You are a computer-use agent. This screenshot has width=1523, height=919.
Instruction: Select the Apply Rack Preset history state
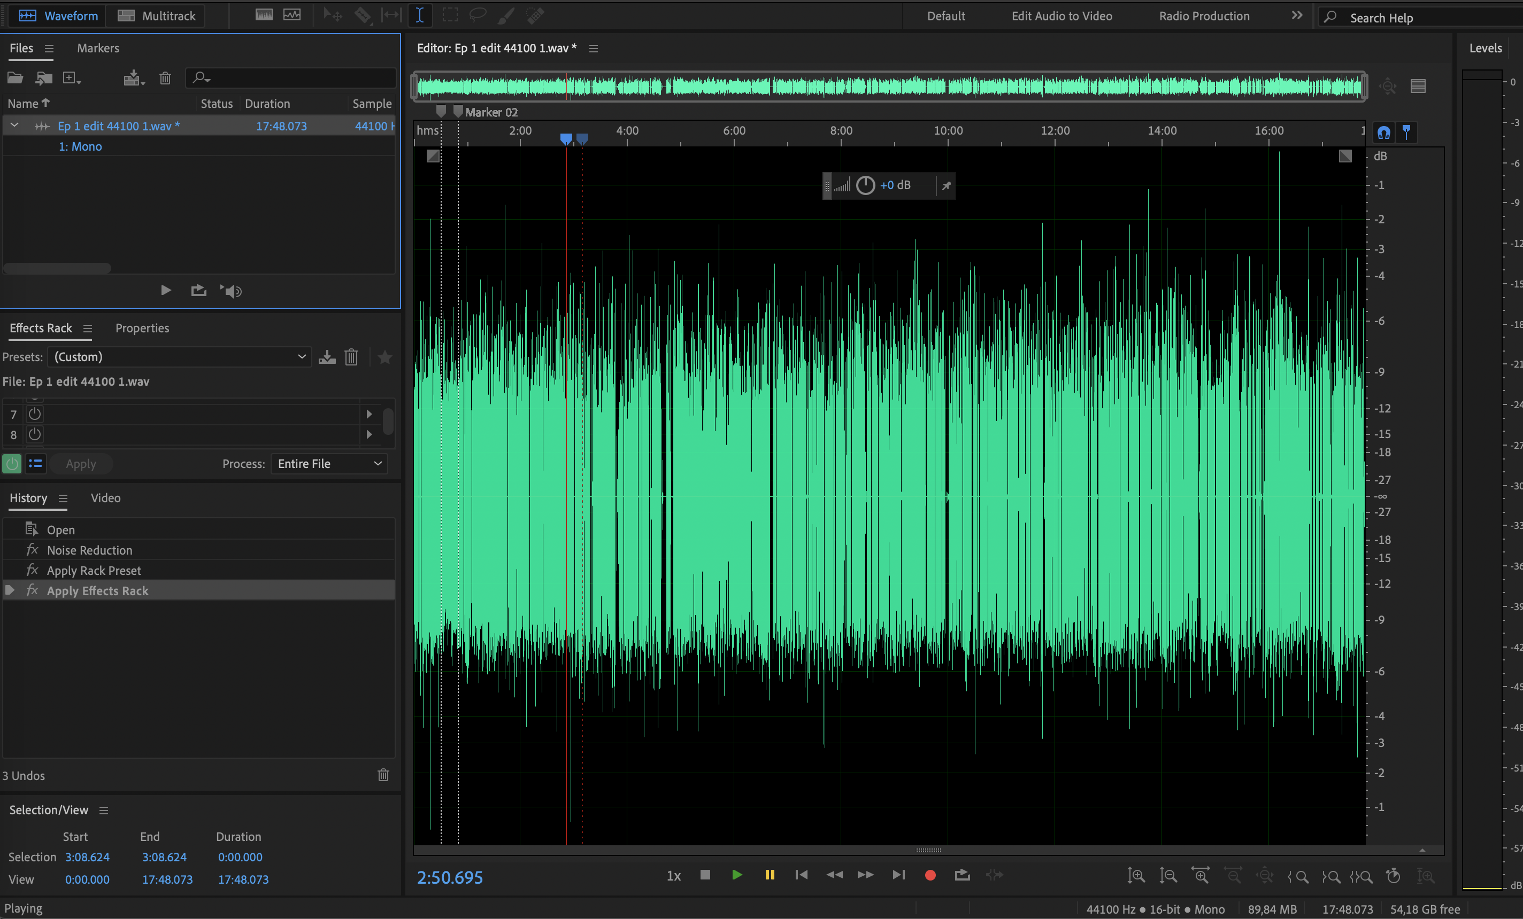coord(199,570)
